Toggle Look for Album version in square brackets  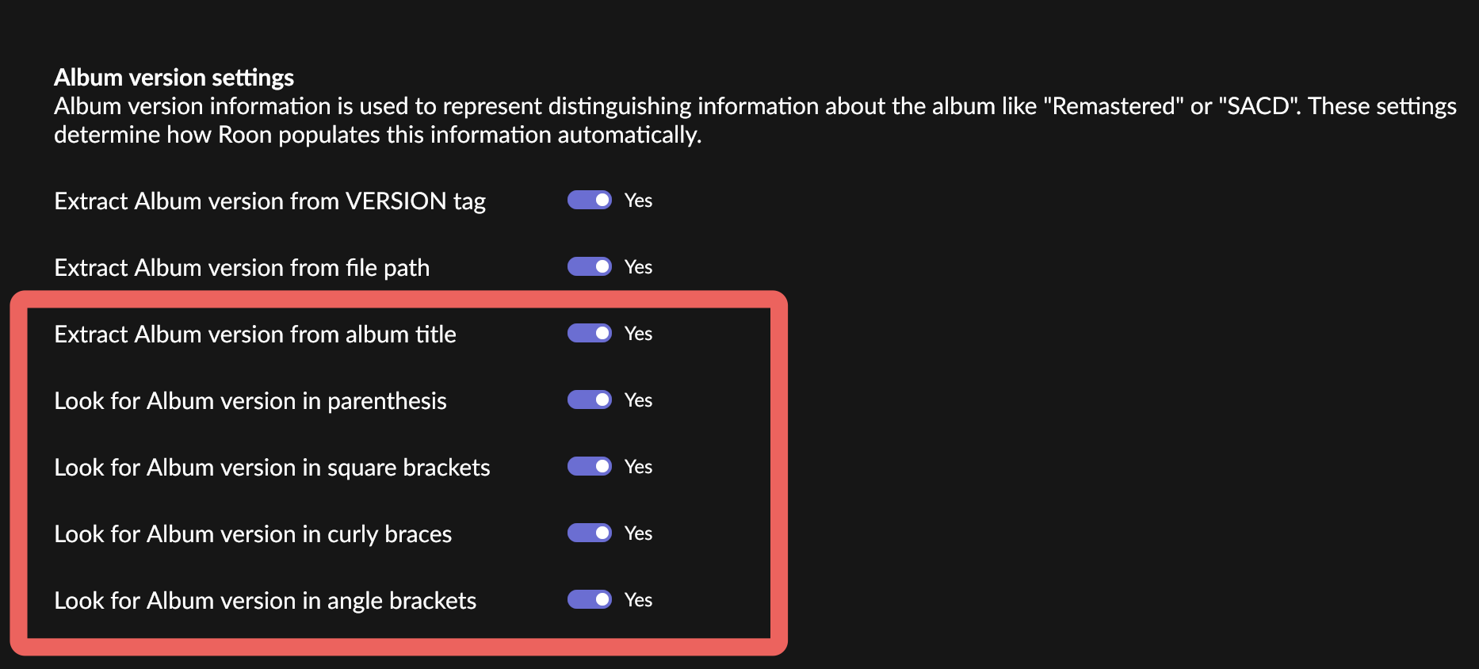(589, 466)
